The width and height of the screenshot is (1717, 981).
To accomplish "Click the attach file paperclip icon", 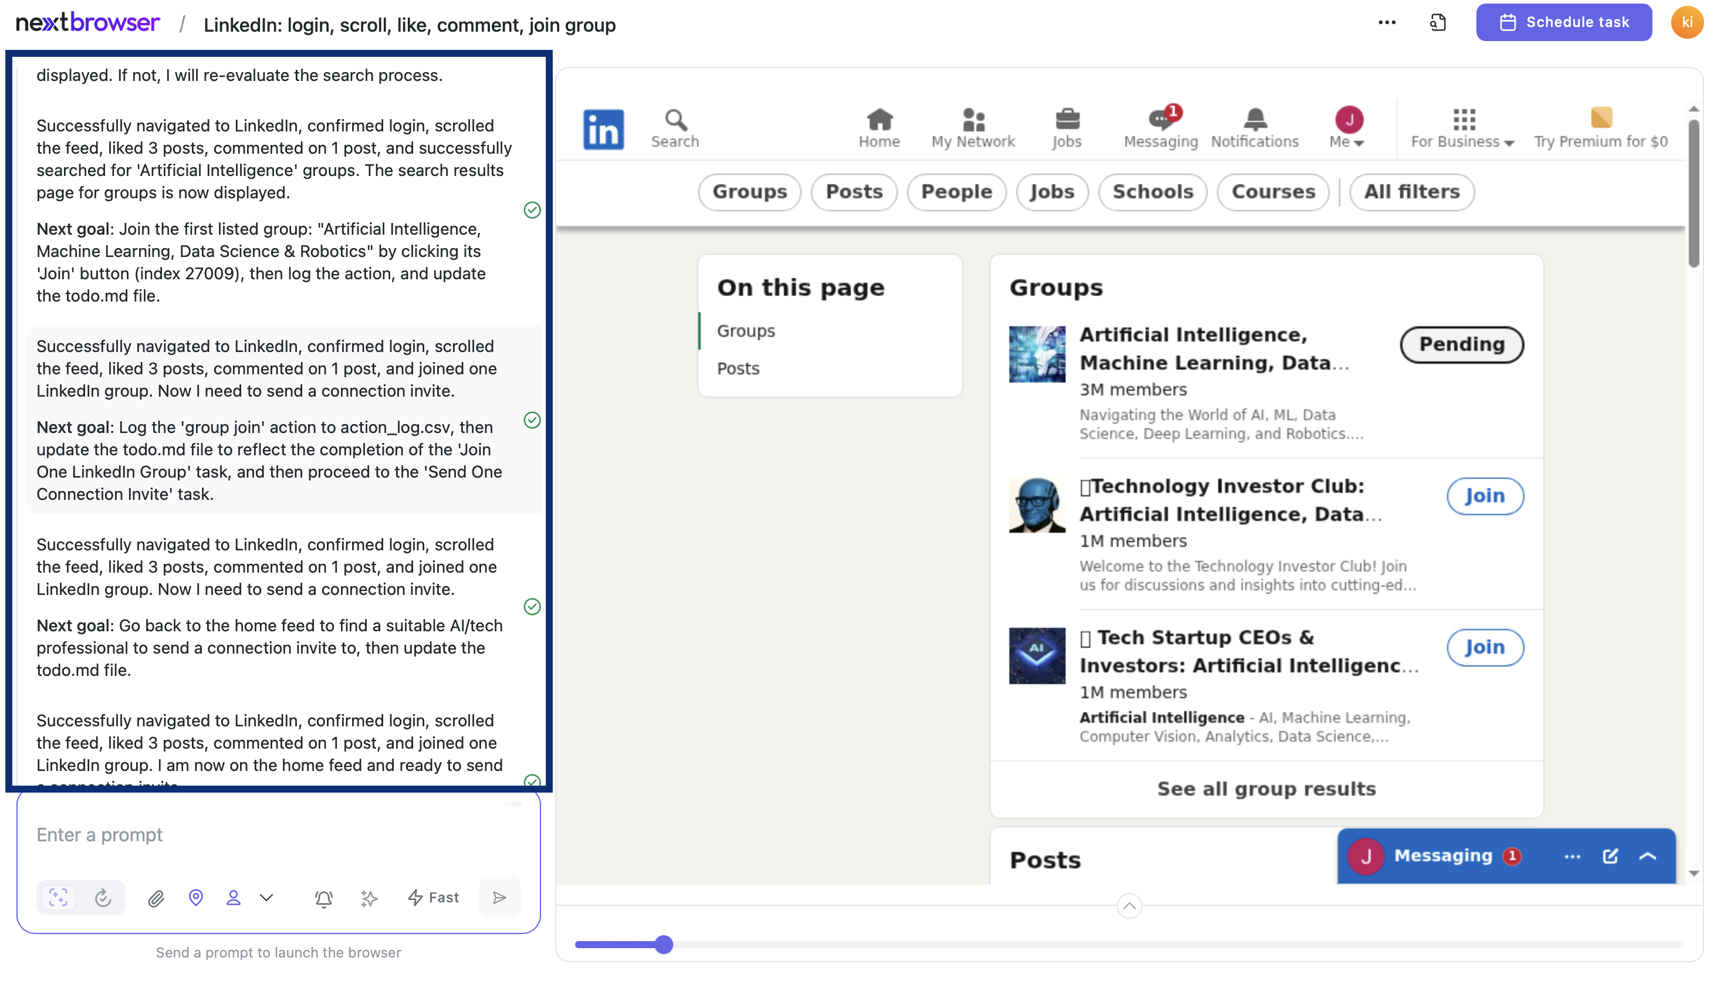I will (x=156, y=898).
